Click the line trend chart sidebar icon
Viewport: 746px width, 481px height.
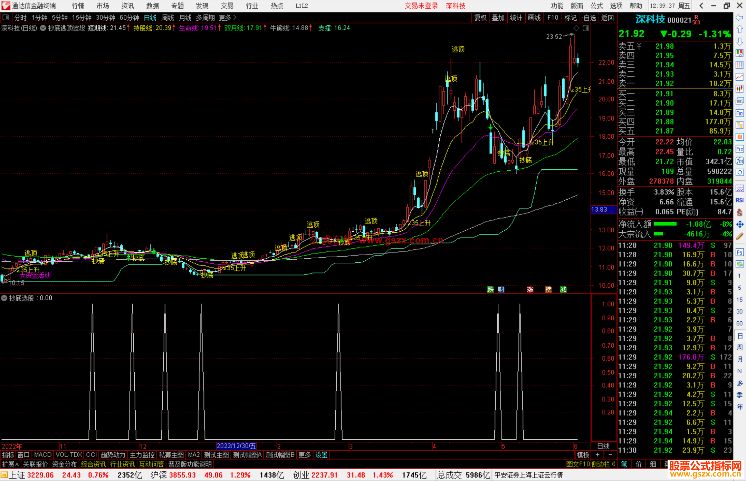click(x=739, y=77)
